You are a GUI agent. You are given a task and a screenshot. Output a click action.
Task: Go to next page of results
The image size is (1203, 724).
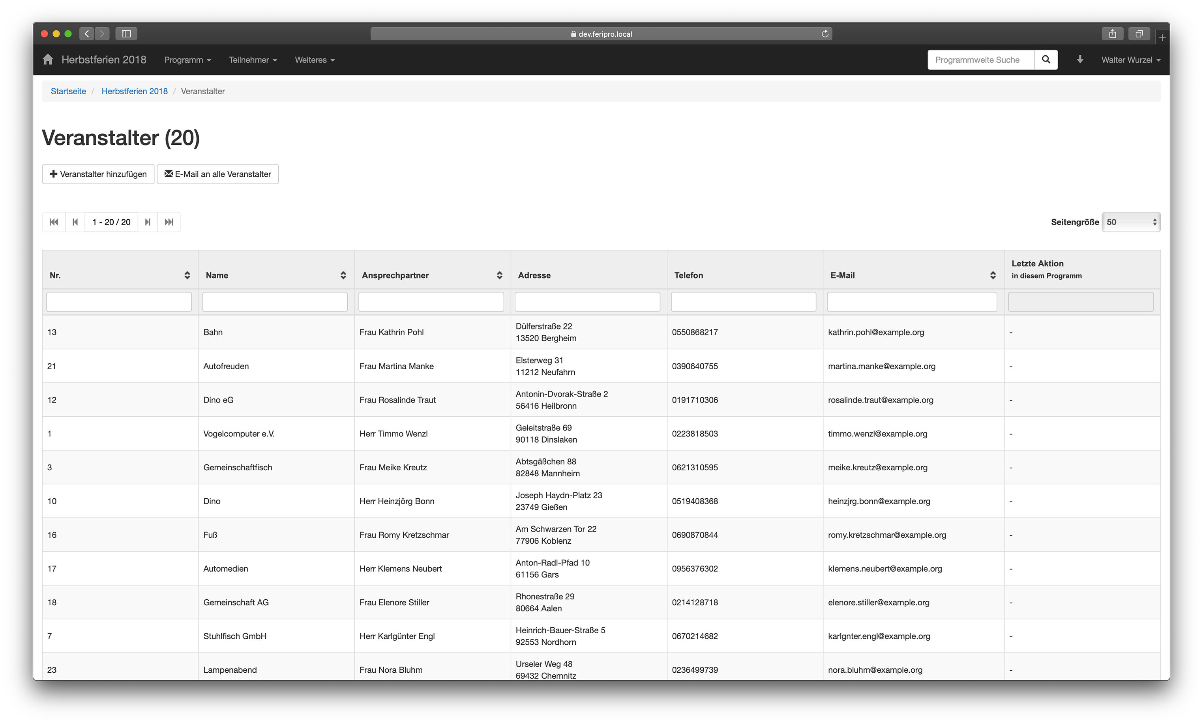click(x=147, y=222)
